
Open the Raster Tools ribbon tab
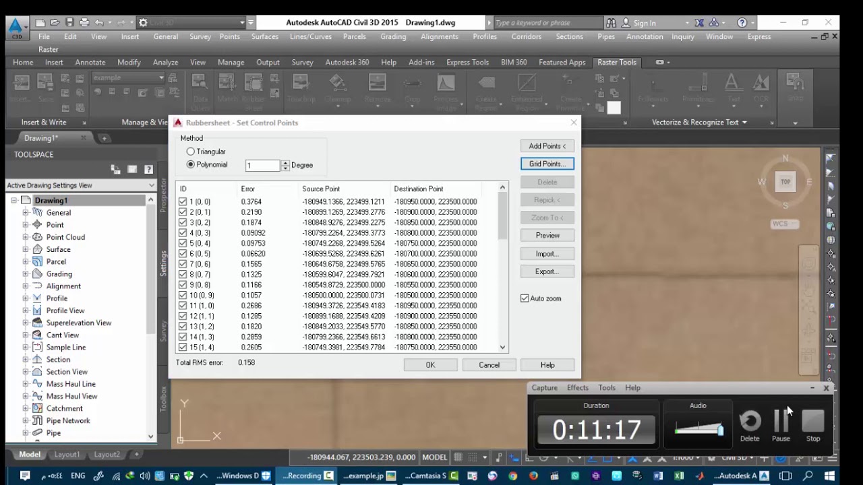pyautogui.click(x=616, y=62)
